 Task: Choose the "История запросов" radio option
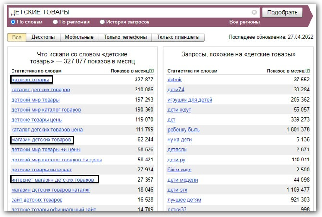[102, 22]
